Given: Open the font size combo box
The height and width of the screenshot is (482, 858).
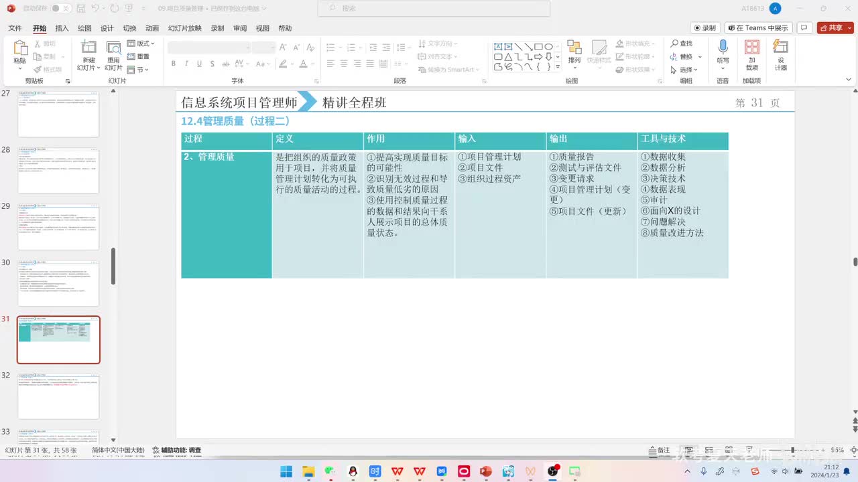Looking at the screenshot, I should point(264,48).
